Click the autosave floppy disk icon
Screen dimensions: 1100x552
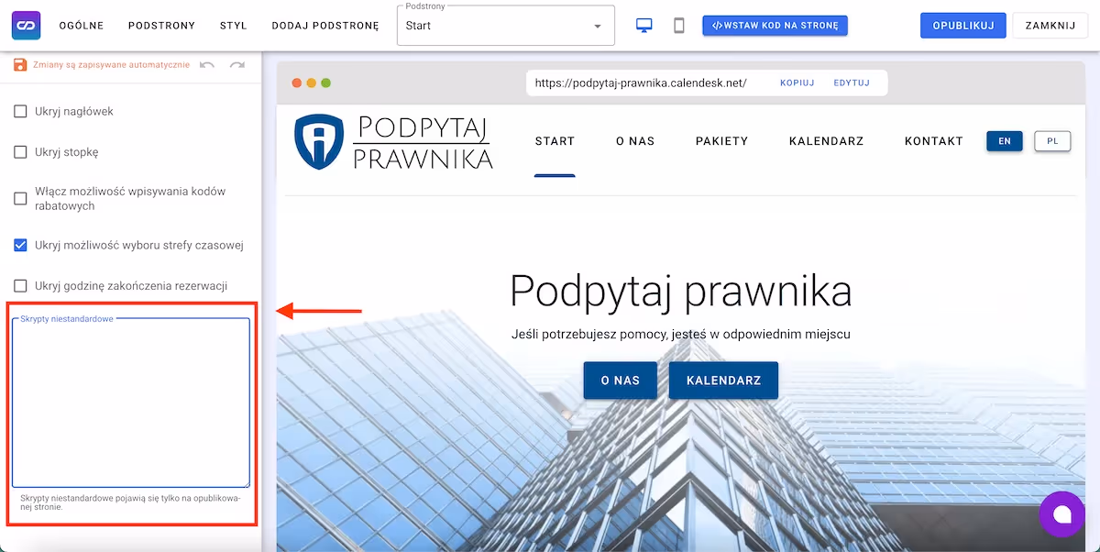pos(20,65)
